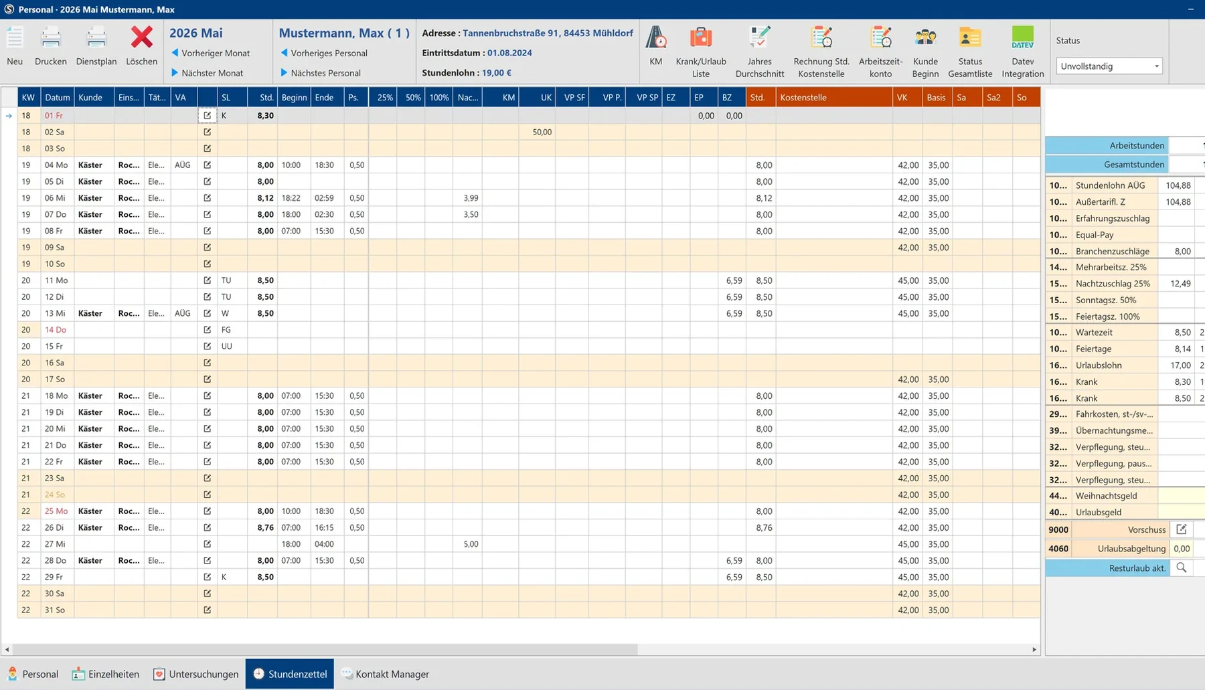The height and width of the screenshot is (690, 1205).
Task: Open the Dienstplan print icon
Action: tap(96, 37)
